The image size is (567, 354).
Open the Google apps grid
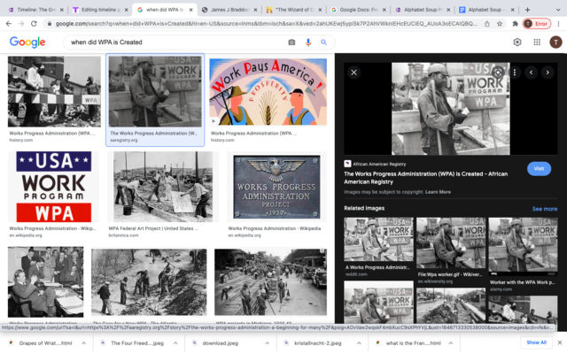537,42
